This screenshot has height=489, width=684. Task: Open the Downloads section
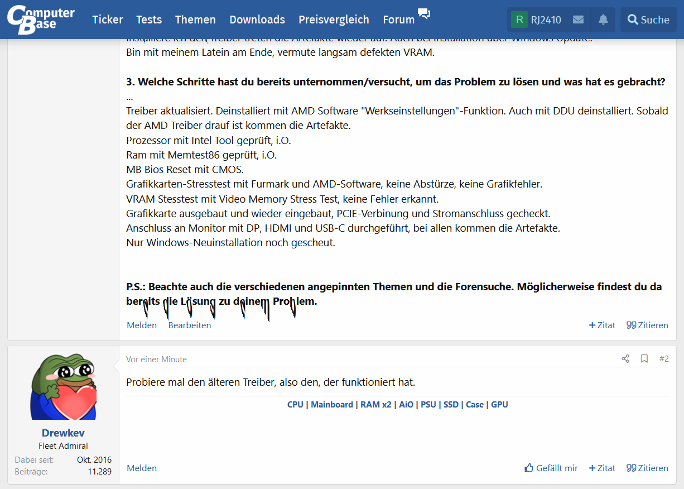coord(257,20)
